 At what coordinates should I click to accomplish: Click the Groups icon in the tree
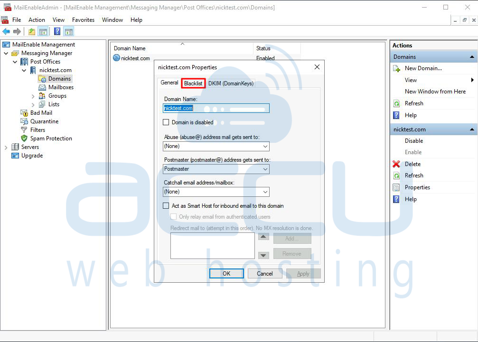[x=42, y=96]
